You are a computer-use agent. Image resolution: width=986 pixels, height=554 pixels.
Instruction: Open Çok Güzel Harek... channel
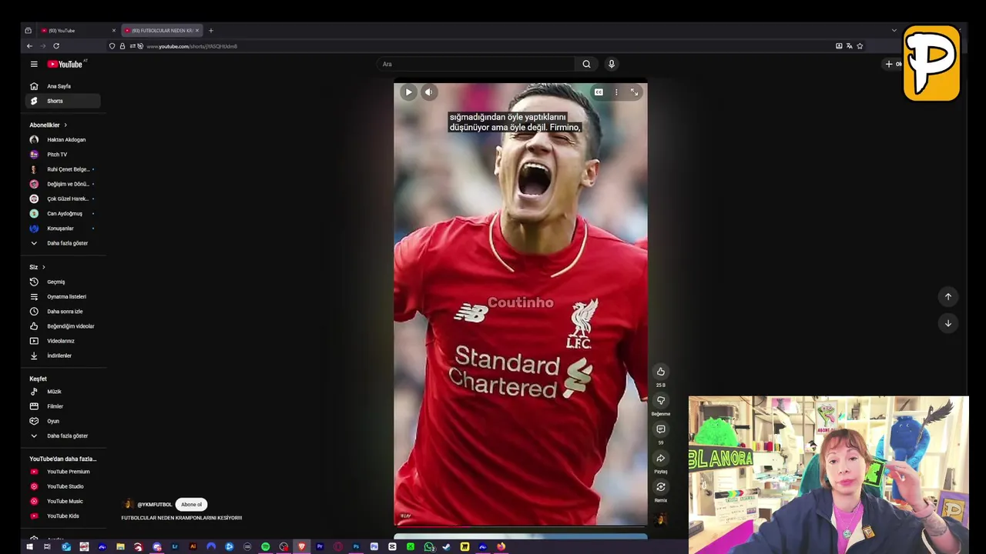64,199
